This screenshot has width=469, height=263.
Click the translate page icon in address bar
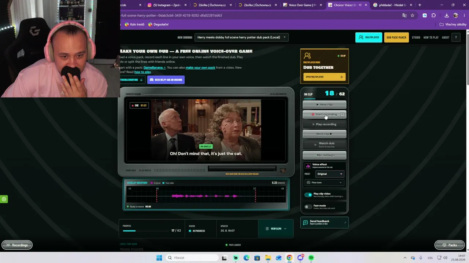click(405, 15)
